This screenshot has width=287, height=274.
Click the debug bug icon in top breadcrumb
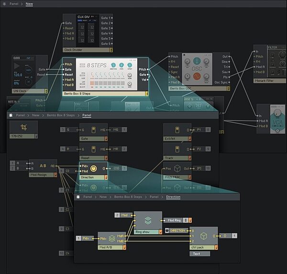4,4
